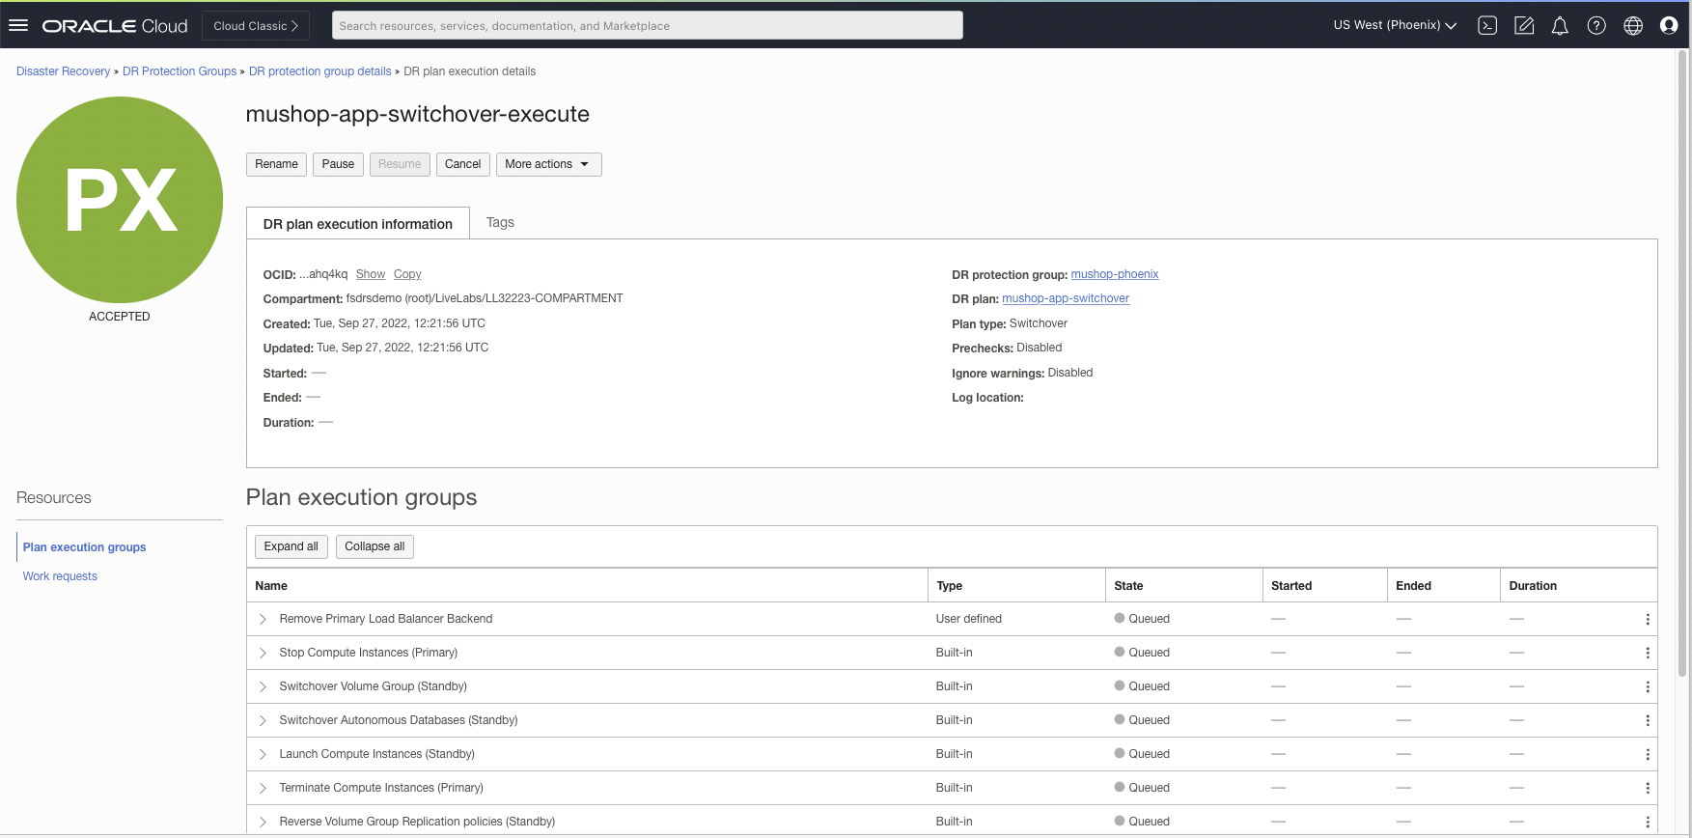The image size is (1692, 838).
Task: Launch Cloud Shell developer tools icon
Action: [x=1487, y=26]
